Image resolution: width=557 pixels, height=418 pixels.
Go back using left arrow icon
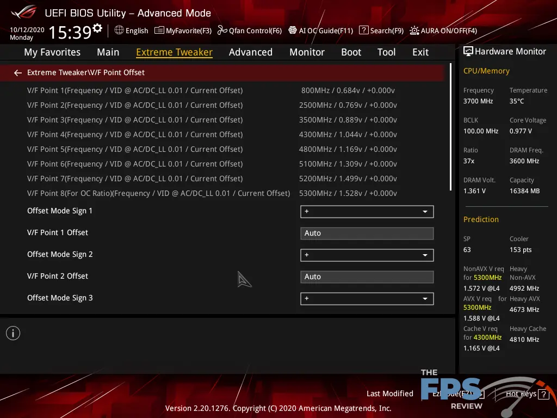18,73
